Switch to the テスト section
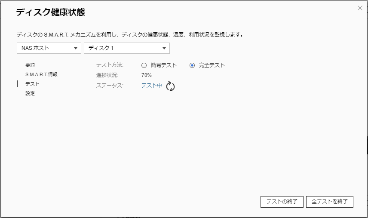This screenshot has width=368, height=218. pos(32,84)
